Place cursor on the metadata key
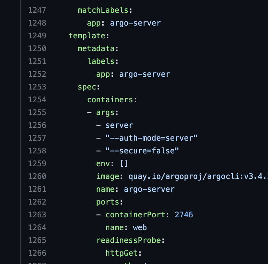 pyautogui.click(x=96, y=49)
